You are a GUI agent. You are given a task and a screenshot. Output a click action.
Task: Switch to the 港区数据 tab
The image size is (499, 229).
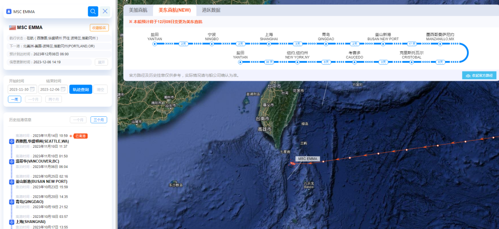pyautogui.click(x=211, y=10)
